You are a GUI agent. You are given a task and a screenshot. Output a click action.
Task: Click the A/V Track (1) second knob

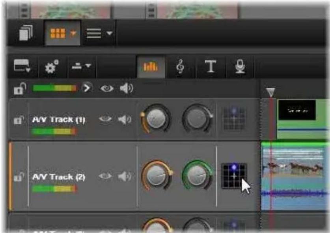(197, 118)
